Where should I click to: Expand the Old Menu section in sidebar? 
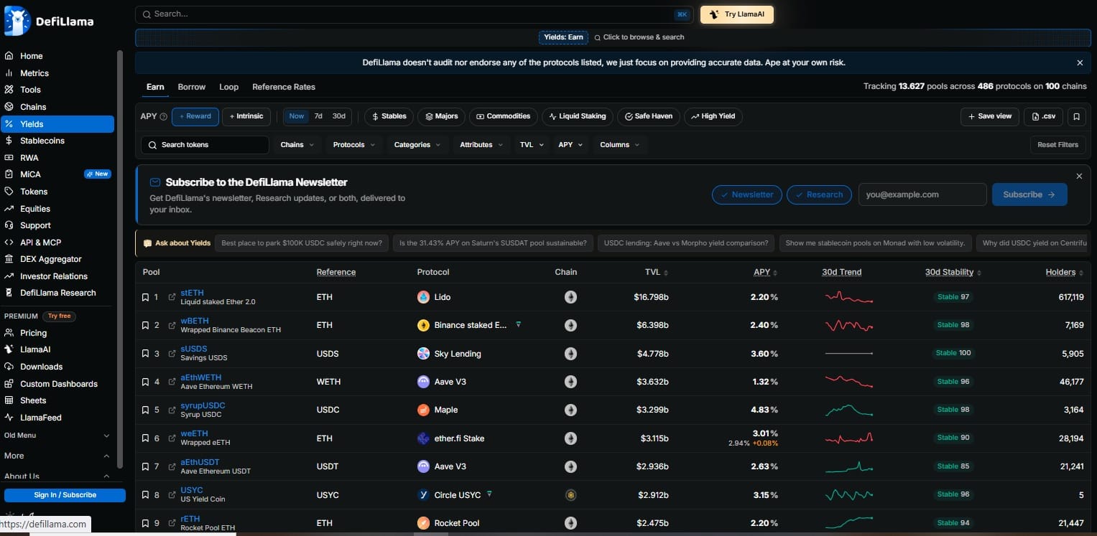pyautogui.click(x=57, y=436)
